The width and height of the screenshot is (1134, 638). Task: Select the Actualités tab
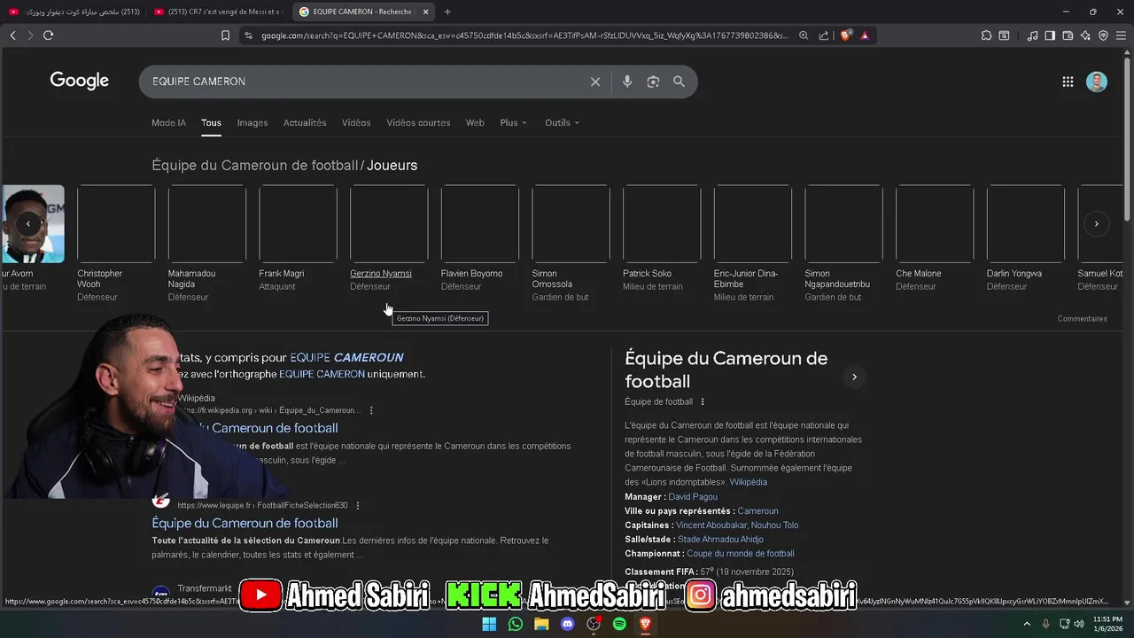(x=305, y=122)
